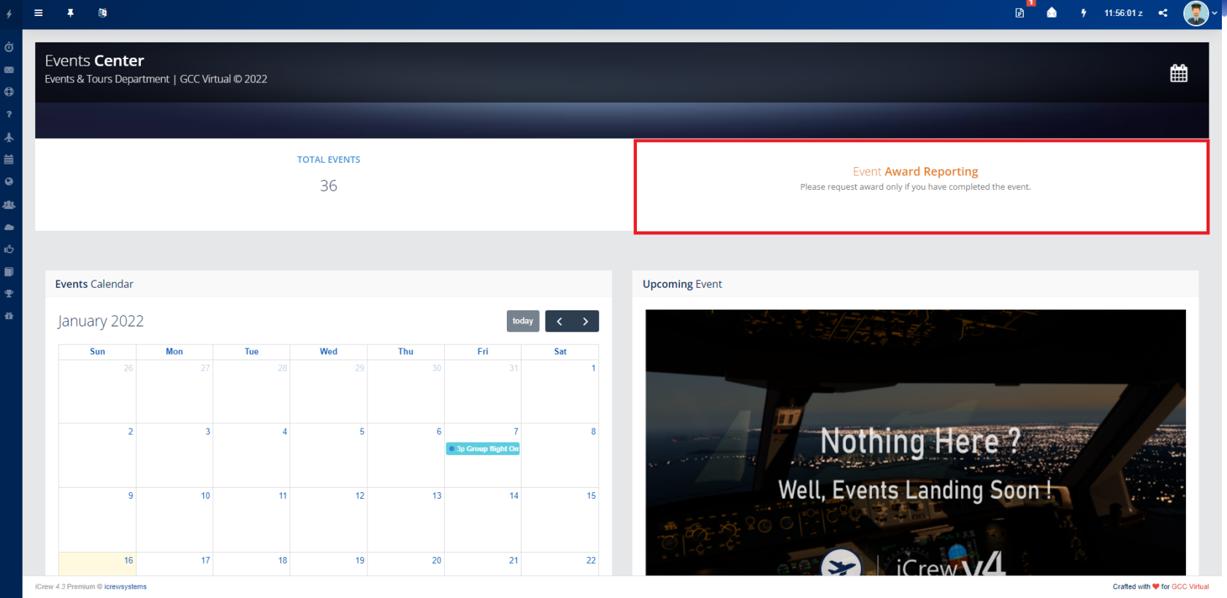
Task: Click the Events Calendar panel heading
Action: [x=94, y=284]
